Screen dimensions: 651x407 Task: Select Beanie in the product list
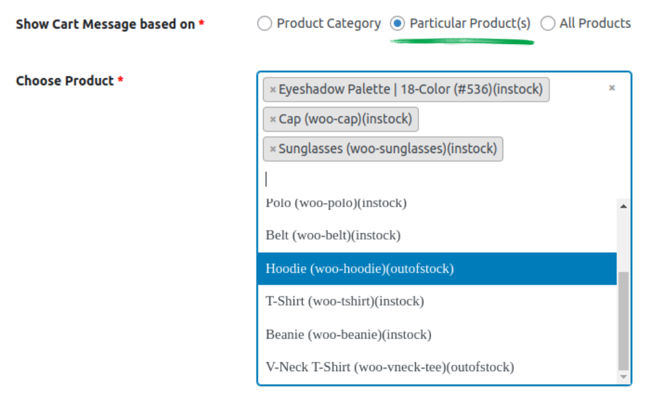348,335
